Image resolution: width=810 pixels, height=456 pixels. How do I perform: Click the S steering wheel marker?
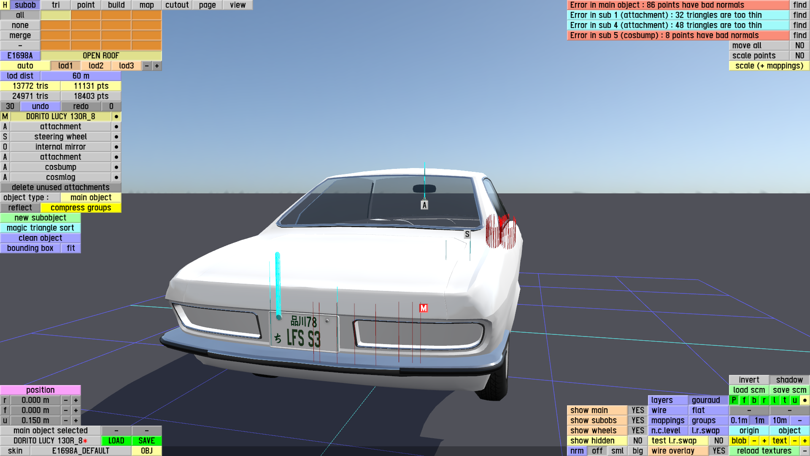click(x=467, y=234)
